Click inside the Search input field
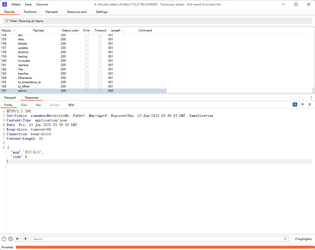Image resolution: width=315 pixels, height=250 pixels. pyautogui.click(x=157, y=239)
